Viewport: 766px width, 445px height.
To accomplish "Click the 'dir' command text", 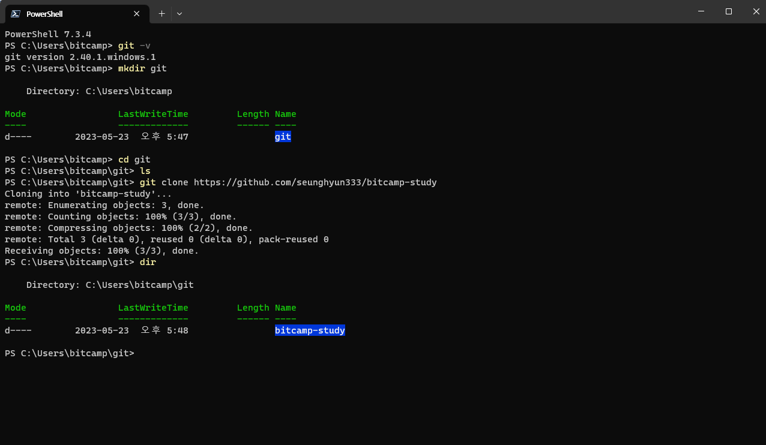I will click(148, 262).
